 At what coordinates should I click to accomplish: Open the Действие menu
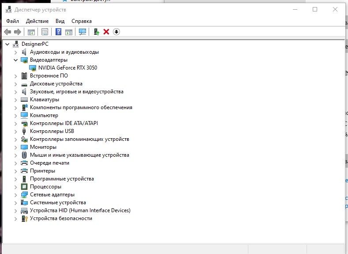37,21
